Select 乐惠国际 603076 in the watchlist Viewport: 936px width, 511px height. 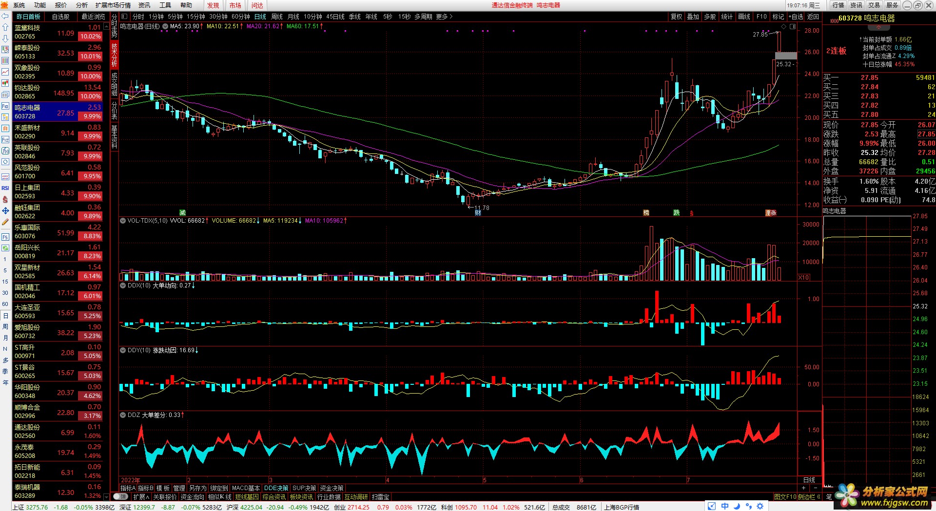click(x=58, y=232)
